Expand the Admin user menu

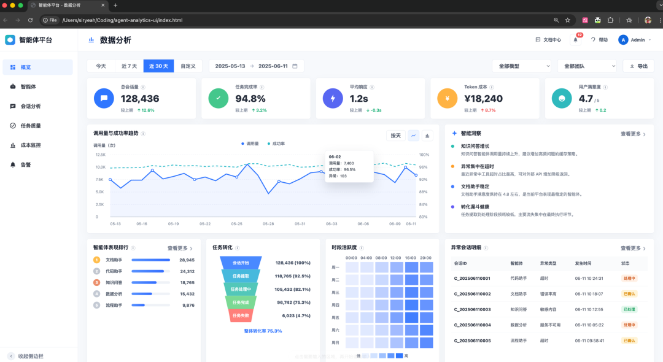[635, 40]
